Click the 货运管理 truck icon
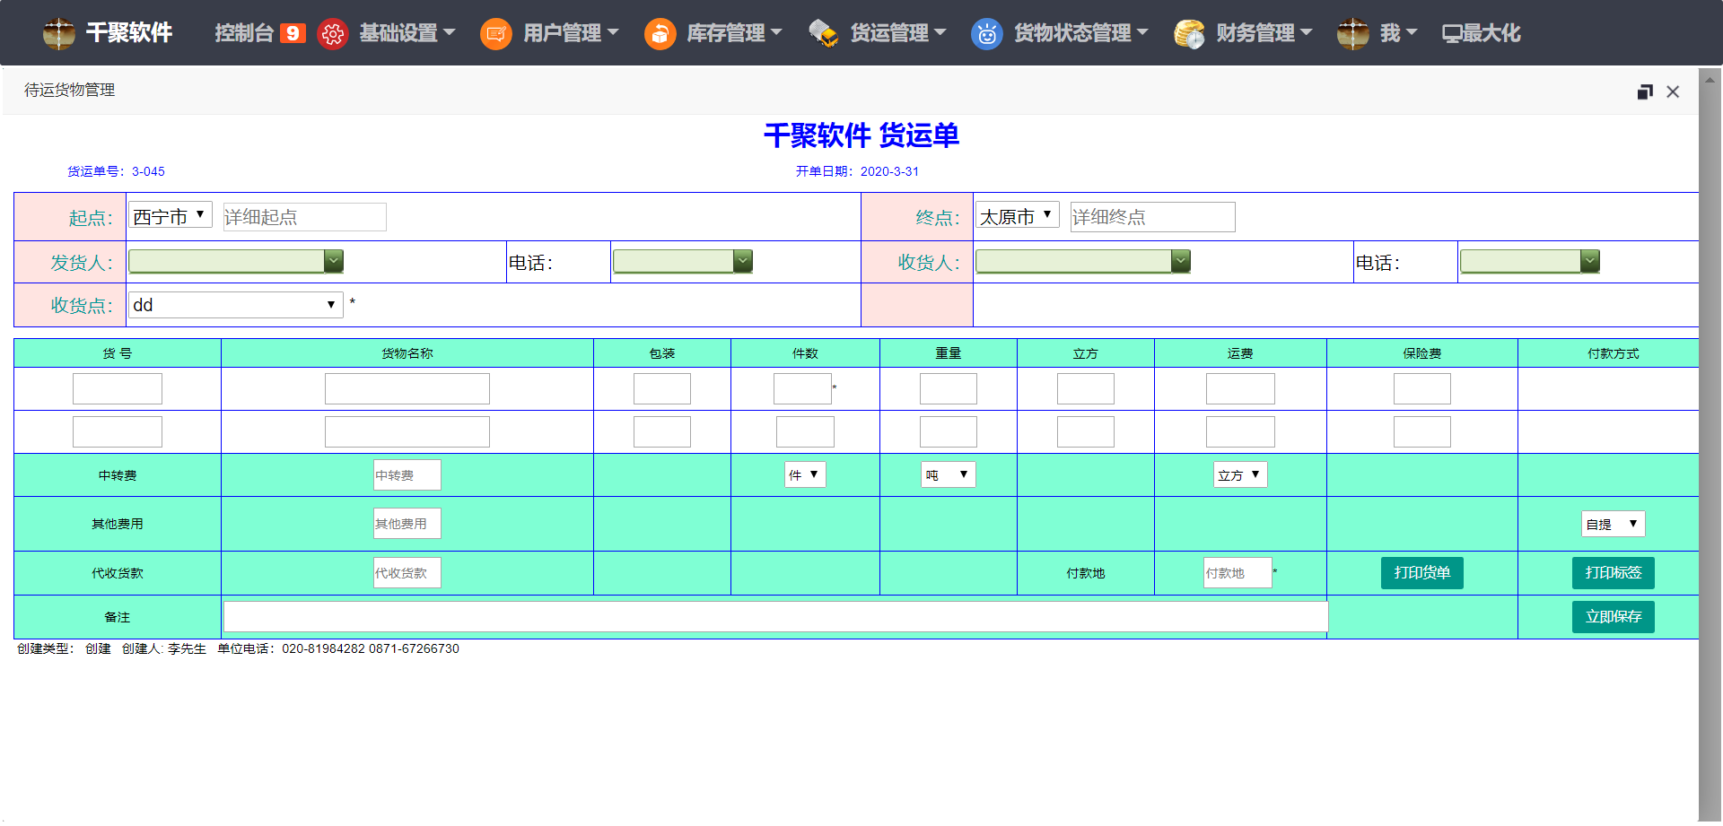The height and width of the screenshot is (826, 1723). click(823, 34)
